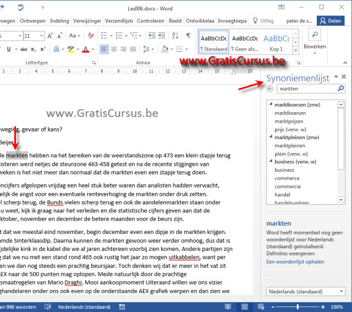Open the Ontwerpen ribbon tab
Screen dimensions: 352x312
[x=33, y=21]
